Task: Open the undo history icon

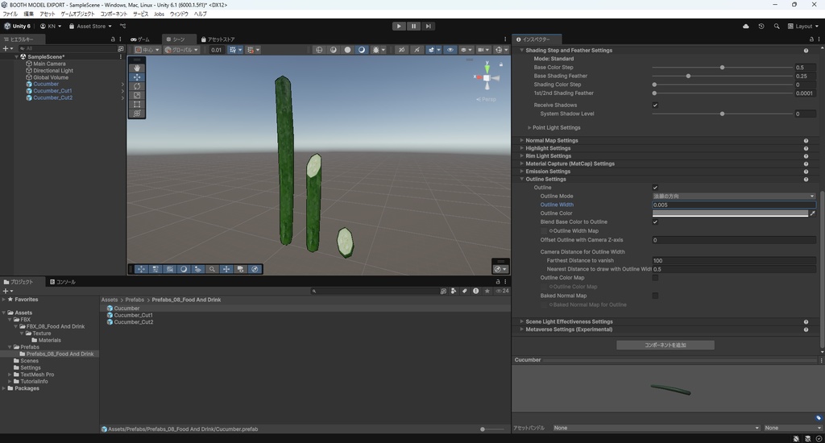Action: coord(761,26)
